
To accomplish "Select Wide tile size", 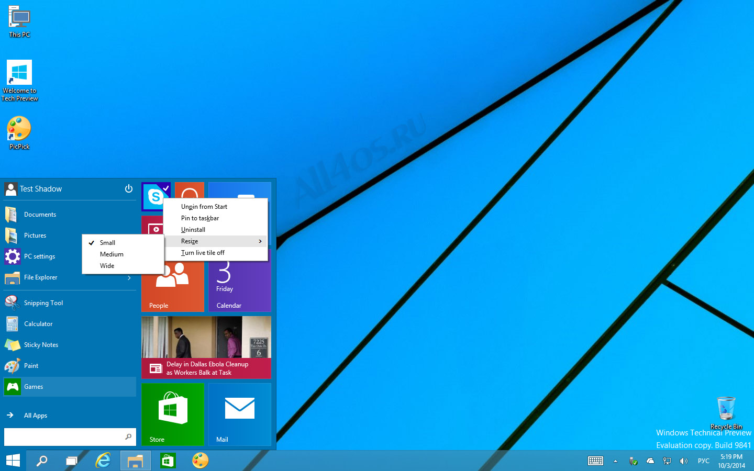I will coord(123,266).
